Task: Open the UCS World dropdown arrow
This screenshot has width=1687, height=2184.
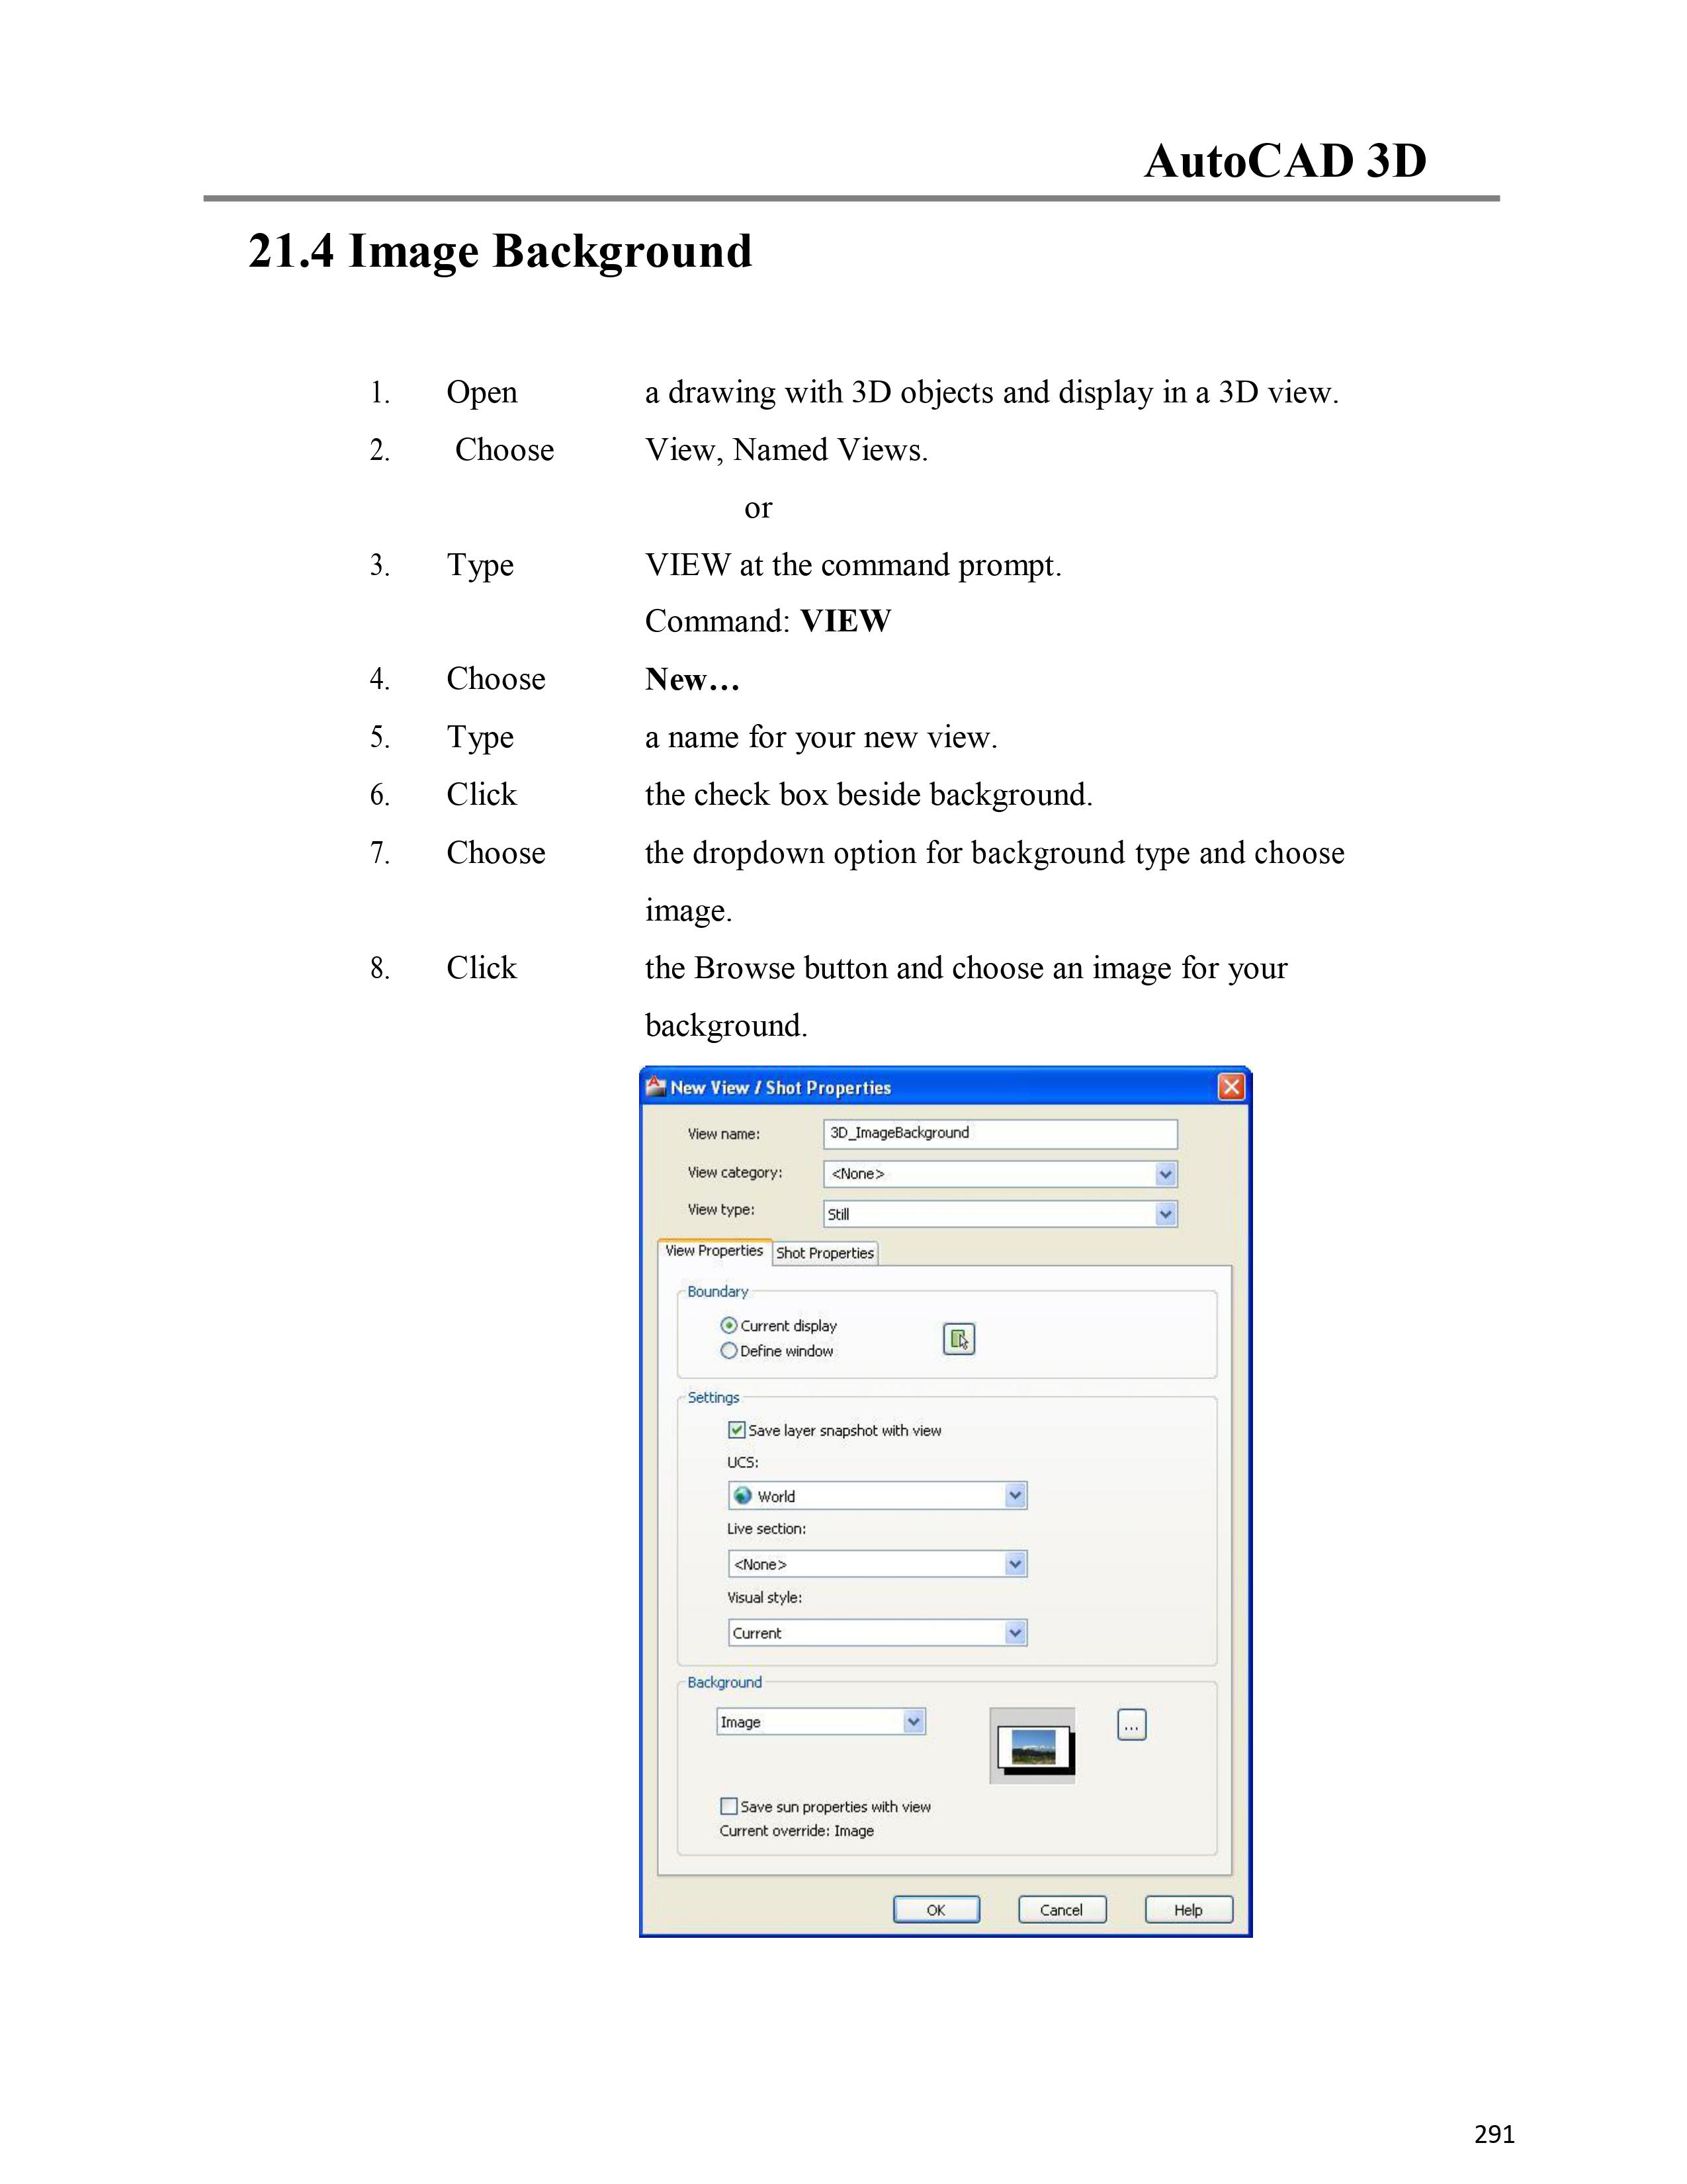Action: [1016, 1496]
